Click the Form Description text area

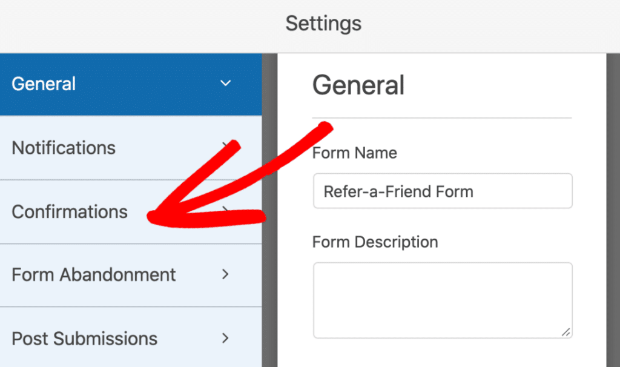click(x=443, y=300)
